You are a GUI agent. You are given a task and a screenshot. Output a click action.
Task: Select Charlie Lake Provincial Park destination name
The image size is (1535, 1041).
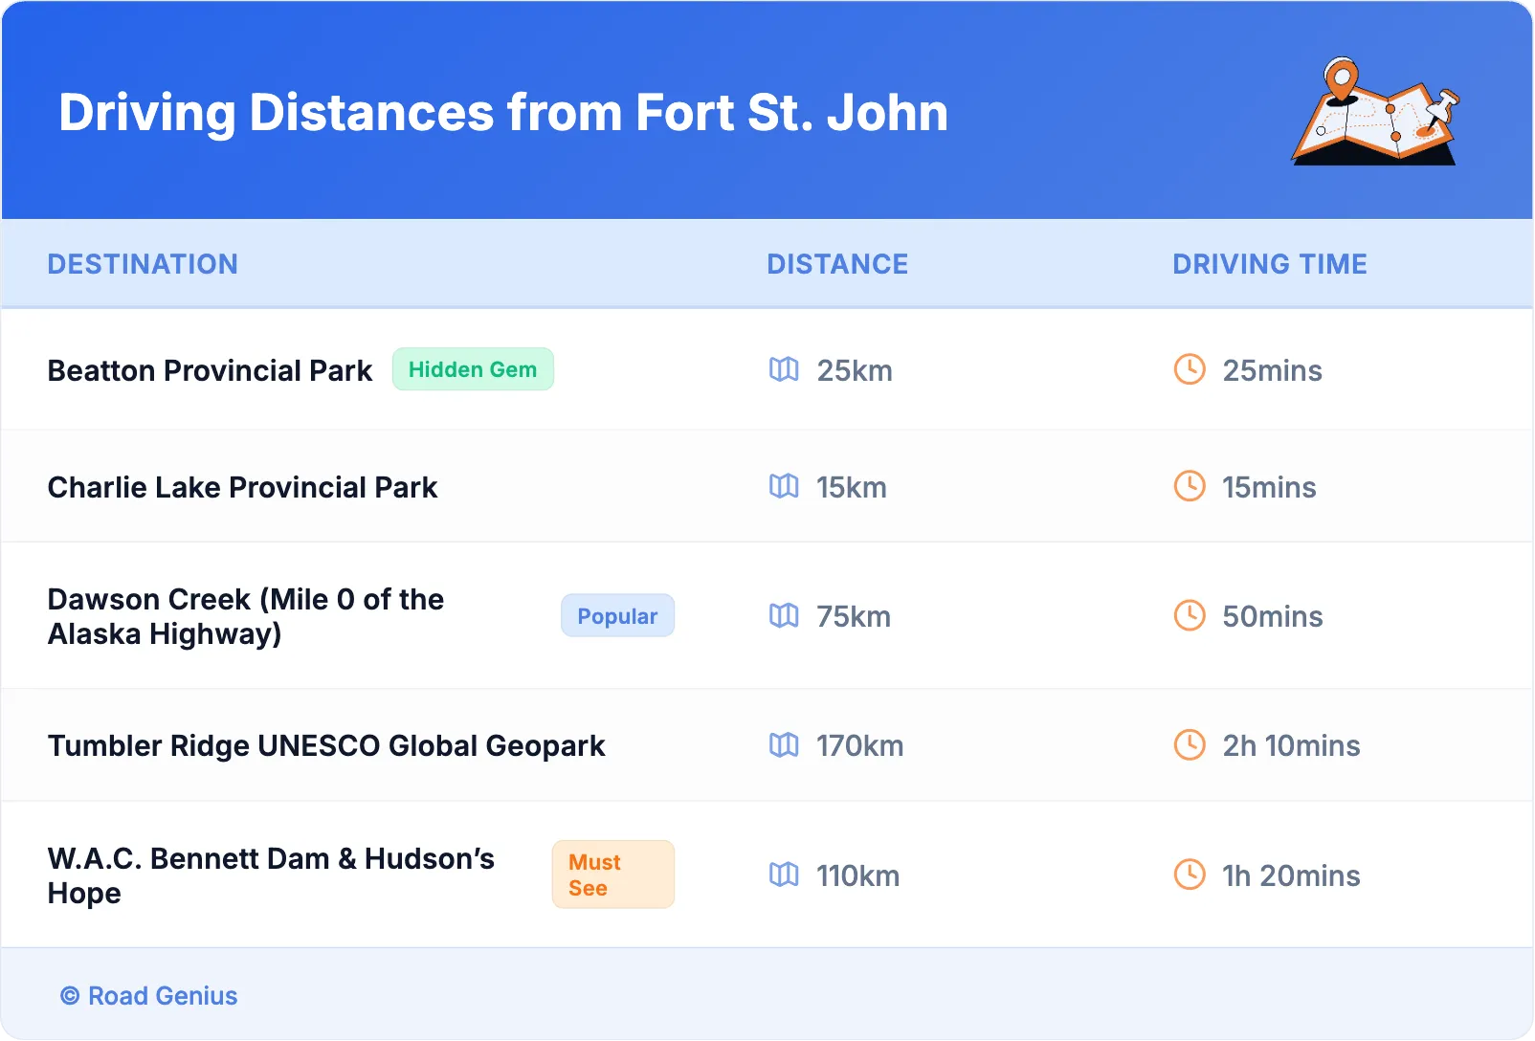242,487
